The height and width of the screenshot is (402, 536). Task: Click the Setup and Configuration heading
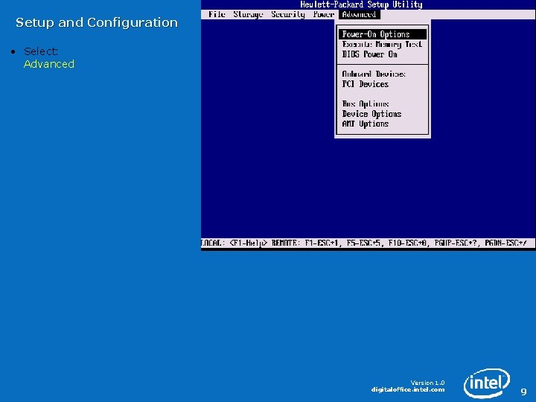pos(97,22)
